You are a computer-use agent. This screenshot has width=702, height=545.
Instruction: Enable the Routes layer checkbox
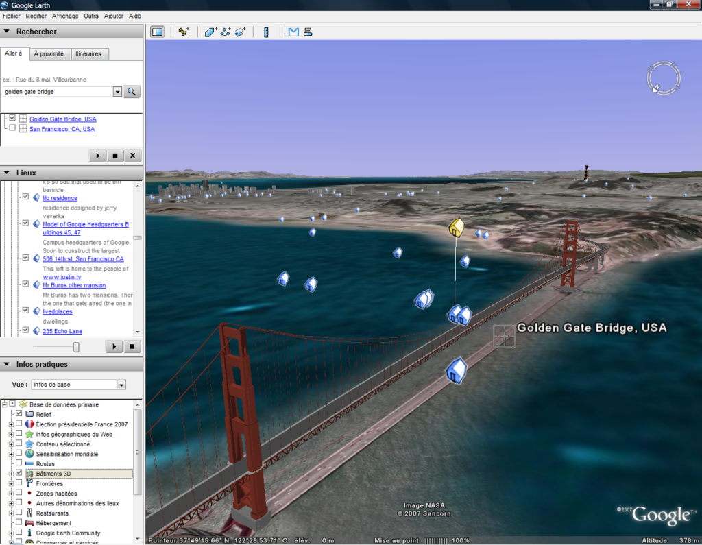click(19, 463)
